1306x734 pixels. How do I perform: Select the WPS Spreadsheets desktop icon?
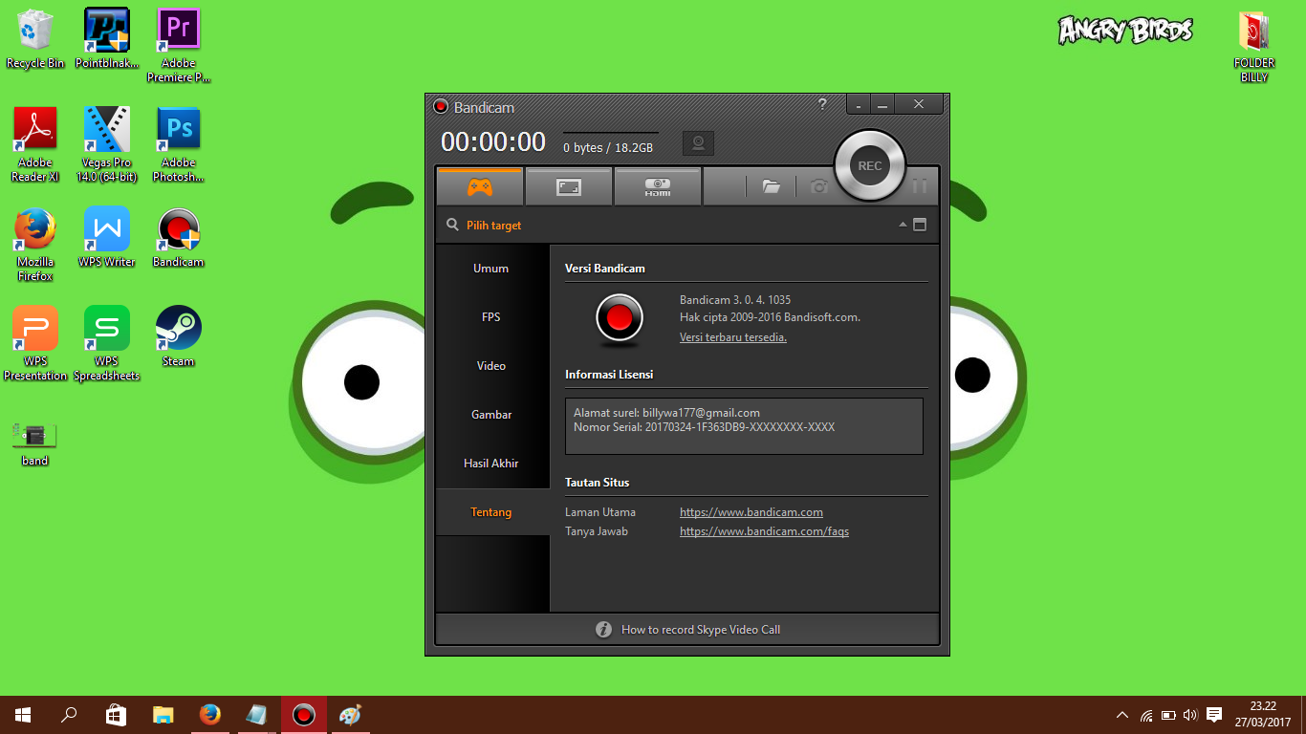[x=107, y=344]
